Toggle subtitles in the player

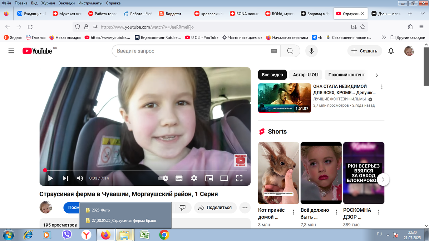click(179, 178)
